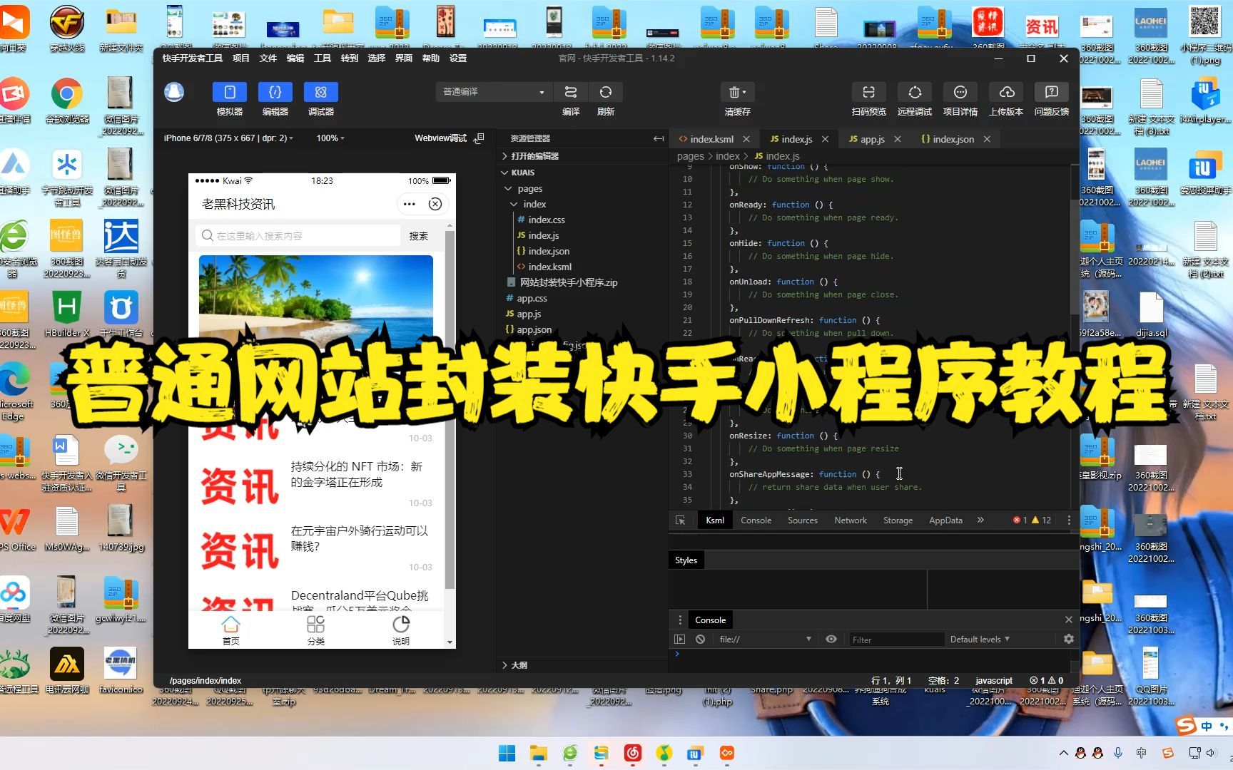Screen dimensions: 1233x770
Task: Open the Default levels dropdown
Action: tap(980, 640)
